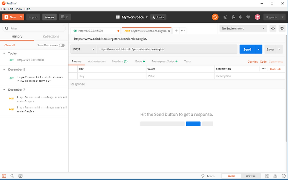Open the help question mark icon
Screen dimensions: 288x180
[x=284, y=176]
